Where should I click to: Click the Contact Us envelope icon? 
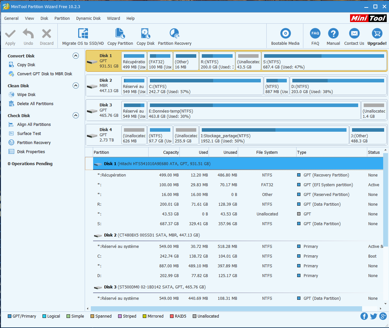[354, 33]
